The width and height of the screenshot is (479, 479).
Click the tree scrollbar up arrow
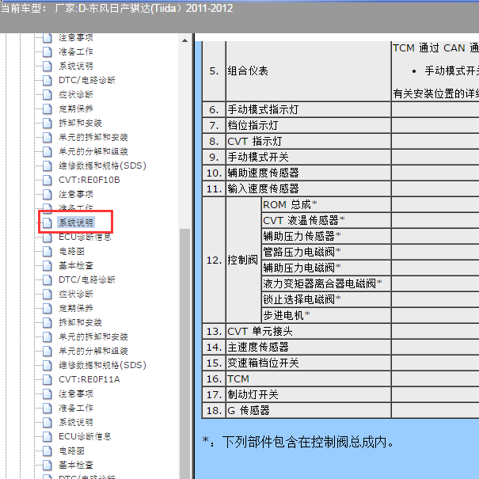pos(184,40)
